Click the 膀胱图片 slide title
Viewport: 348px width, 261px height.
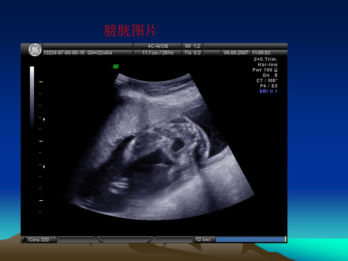click(130, 31)
